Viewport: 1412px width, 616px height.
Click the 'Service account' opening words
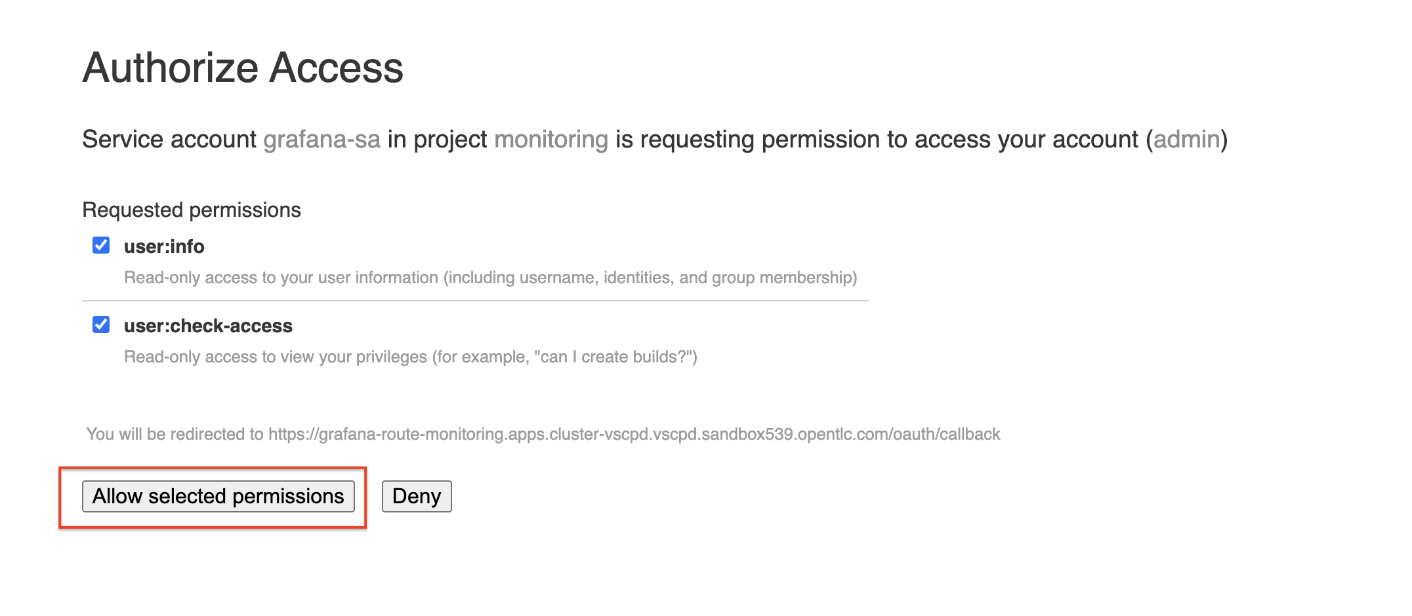[x=169, y=140]
